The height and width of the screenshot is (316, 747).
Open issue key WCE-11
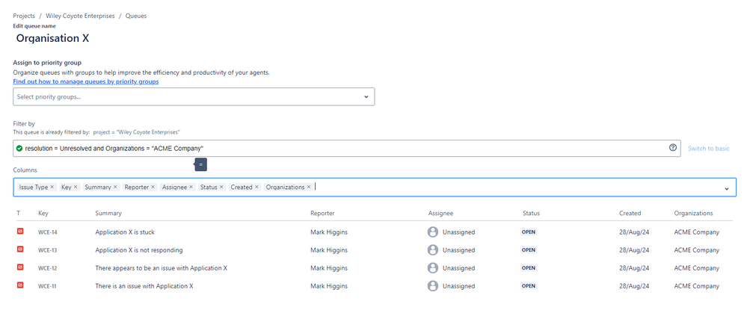(x=48, y=287)
